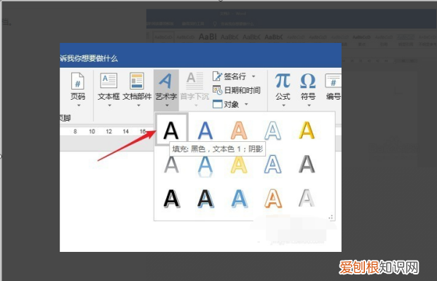Screen dimensions: 437x281
Task: Expand the 签名行 dropdown arrow
Action: pos(253,76)
